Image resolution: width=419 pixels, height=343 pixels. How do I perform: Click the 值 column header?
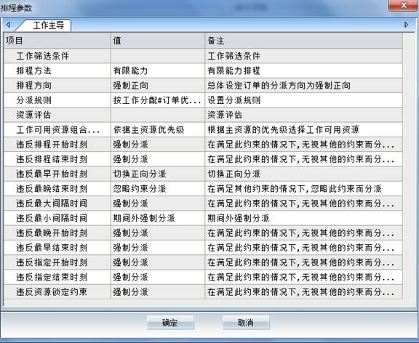pyautogui.click(x=158, y=41)
